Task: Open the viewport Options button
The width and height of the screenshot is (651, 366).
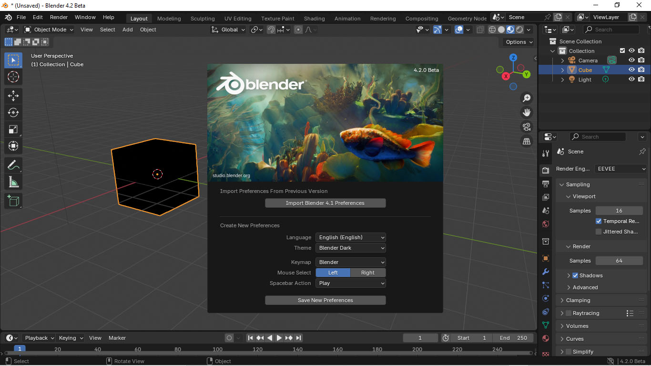Action: pyautogui.click(x=519, y=42)
